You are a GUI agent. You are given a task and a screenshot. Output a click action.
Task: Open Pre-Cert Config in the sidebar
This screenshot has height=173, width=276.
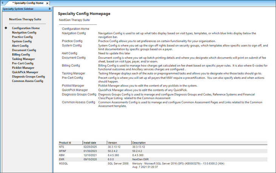pyautogui.click(x=23, y=63)
